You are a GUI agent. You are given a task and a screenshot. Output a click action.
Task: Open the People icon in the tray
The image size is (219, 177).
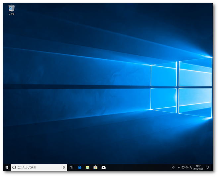click(x=173, y=167)
